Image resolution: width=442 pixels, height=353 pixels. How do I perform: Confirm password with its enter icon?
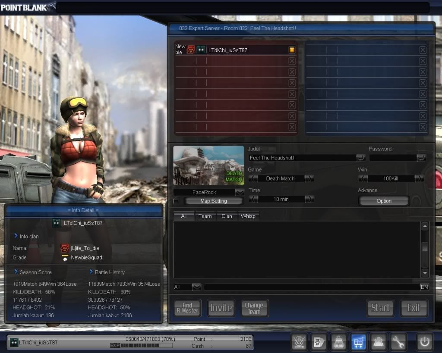pyautogui.click(x=421, y=158)
